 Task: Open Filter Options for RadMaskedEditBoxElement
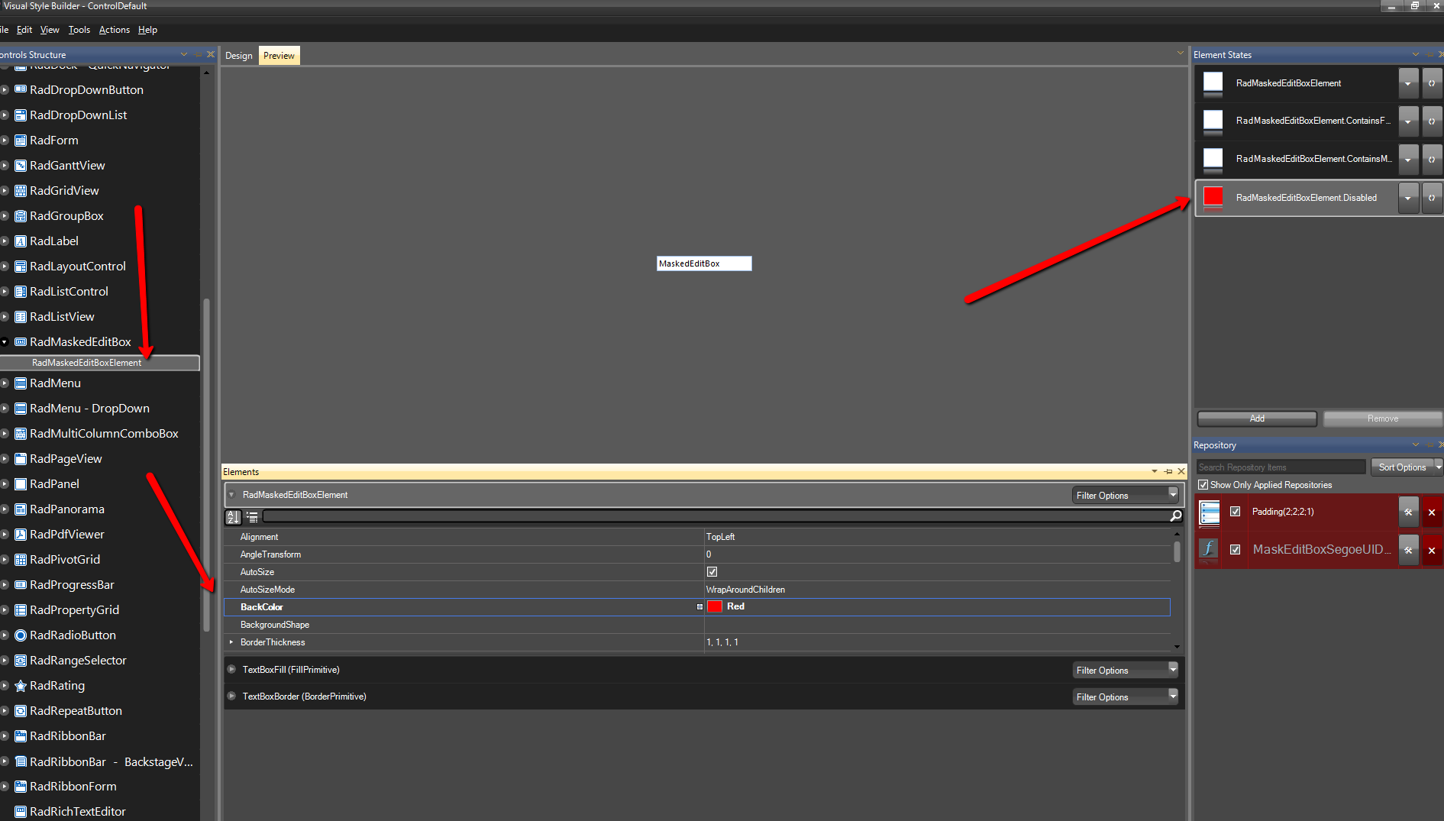point(1126,496)
